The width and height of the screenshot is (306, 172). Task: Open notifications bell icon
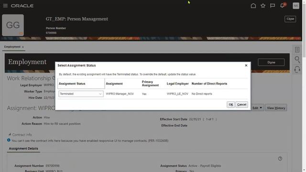click(x=283, y=5)
